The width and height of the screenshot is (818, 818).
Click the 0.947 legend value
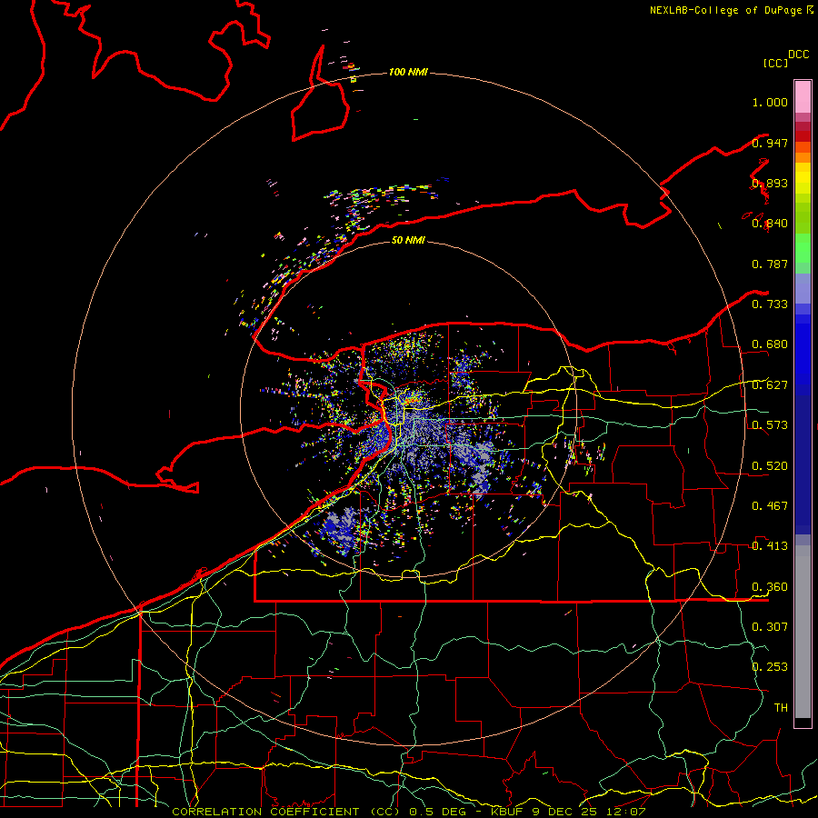pyautogui.click(x=770, y=143)
